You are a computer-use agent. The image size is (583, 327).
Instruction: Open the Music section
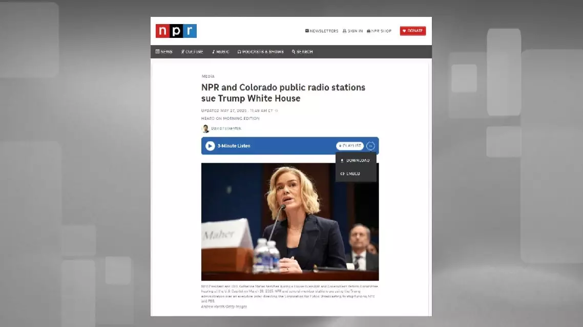221,52
